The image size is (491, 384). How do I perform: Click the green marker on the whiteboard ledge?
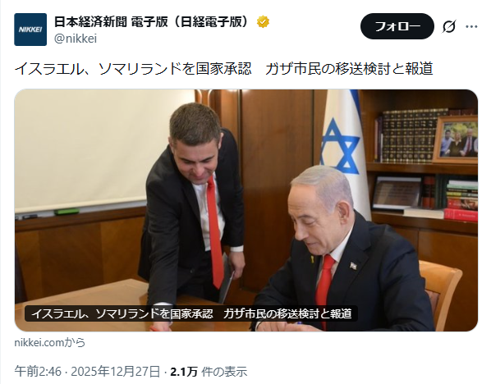pyautogui.click(x=67, y=212)
